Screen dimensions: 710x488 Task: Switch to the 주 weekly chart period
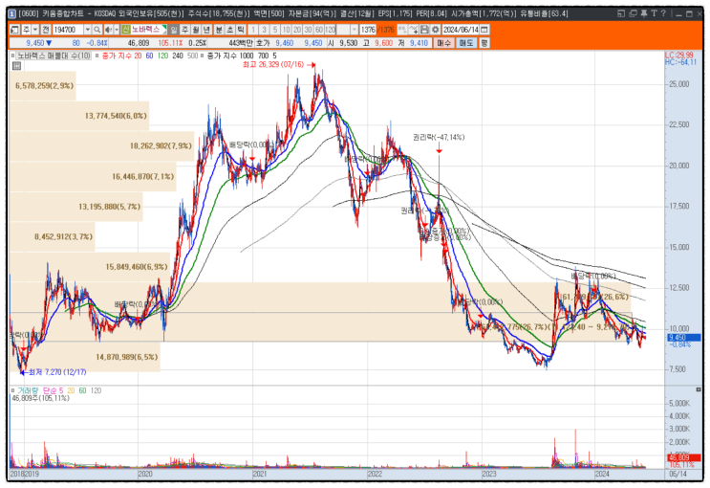pyautogui.click(x=184, y=30)
